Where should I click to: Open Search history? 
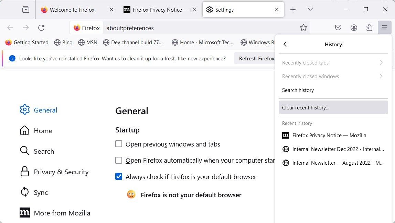point(298,90)
